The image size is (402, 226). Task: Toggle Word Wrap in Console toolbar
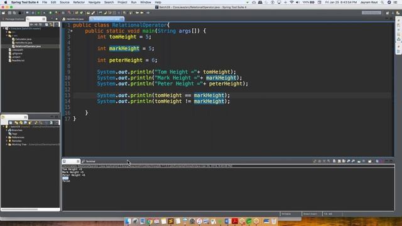344,161
